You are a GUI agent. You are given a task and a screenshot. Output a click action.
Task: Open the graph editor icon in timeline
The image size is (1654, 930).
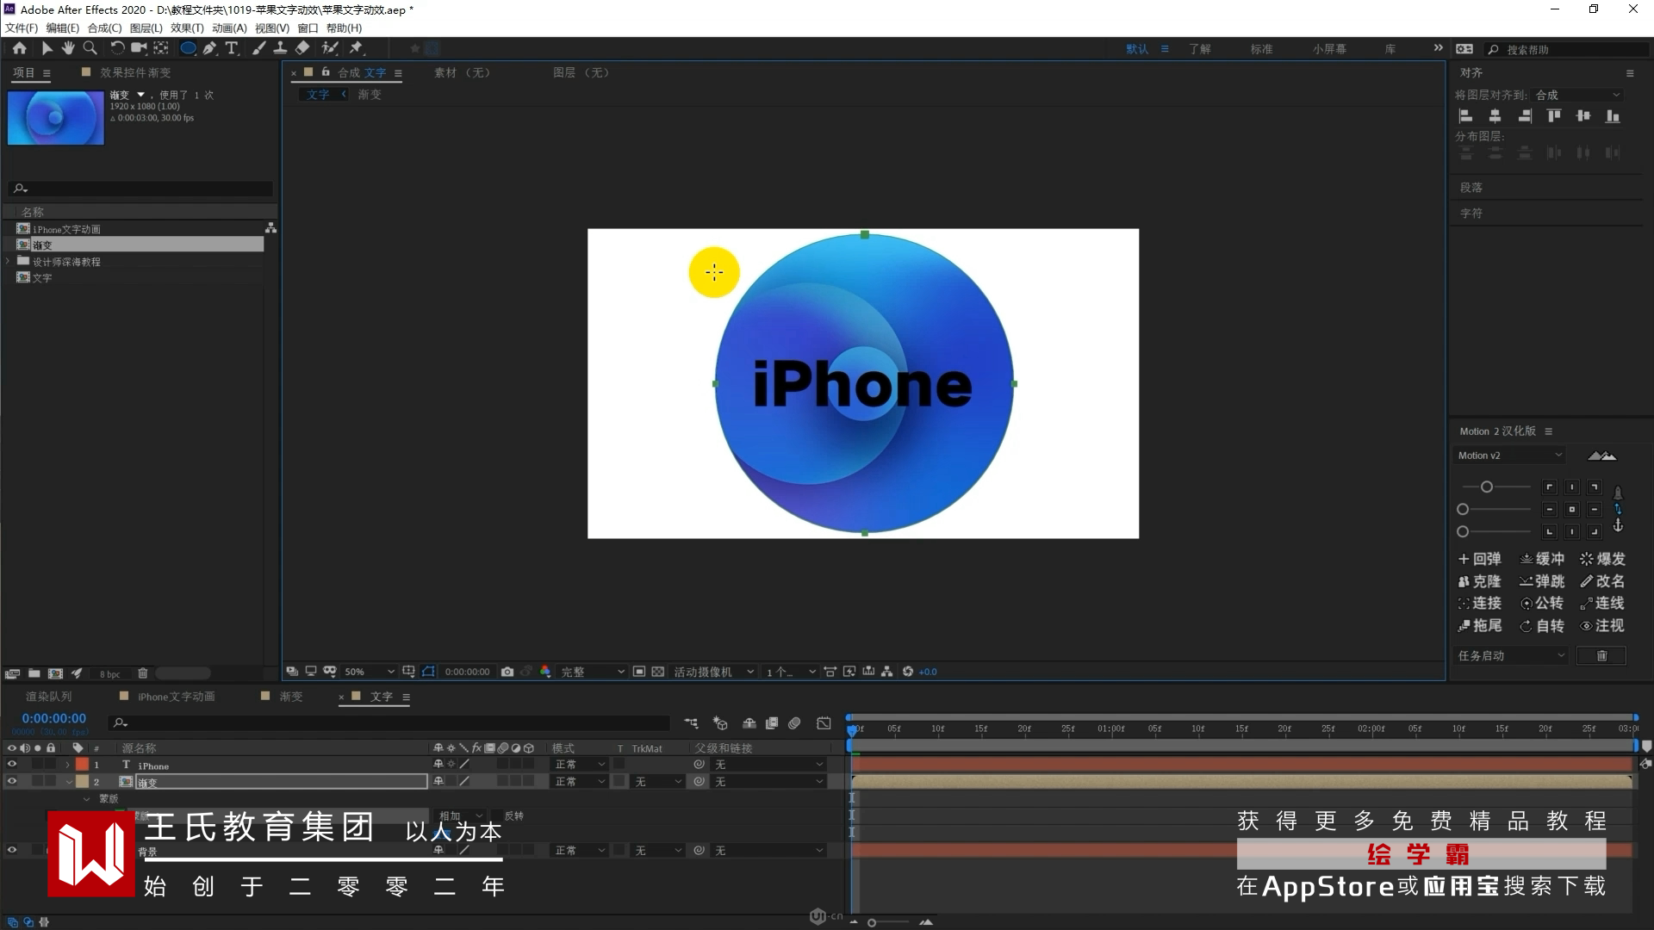[x=824, y=723]
